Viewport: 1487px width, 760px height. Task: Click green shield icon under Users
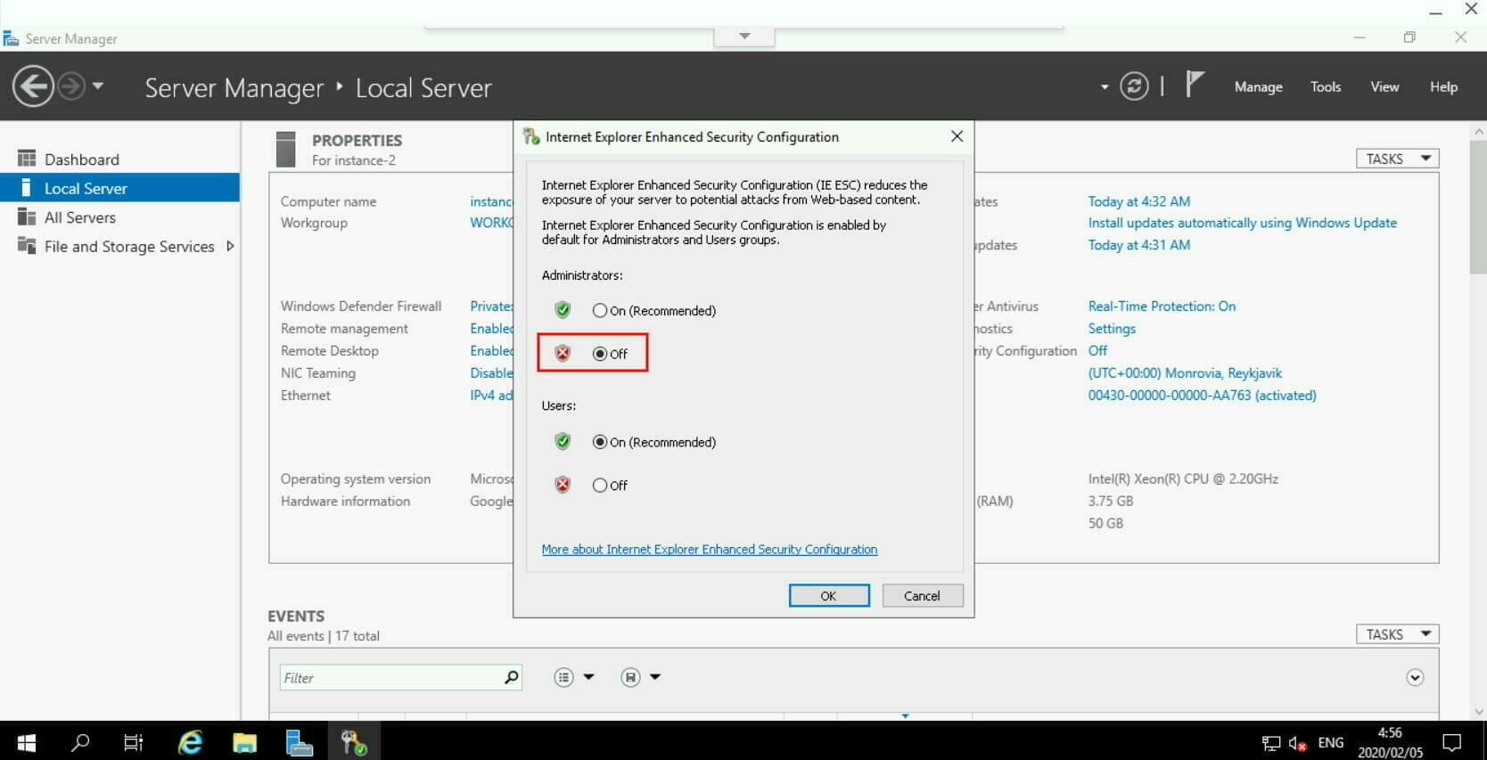pos(563,441)
